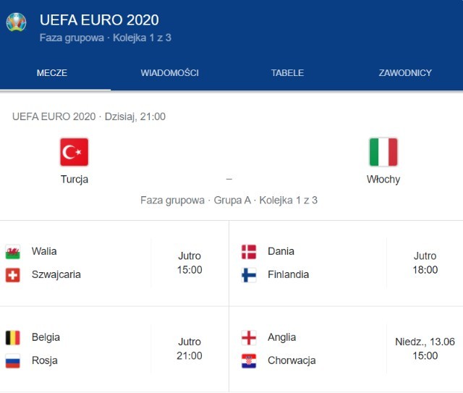
Task: Click the Croatia flag icon
Action: point(248,360)
